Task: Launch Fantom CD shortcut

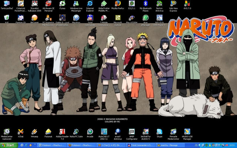Action: pyautogui.click(x=21, y=19)
